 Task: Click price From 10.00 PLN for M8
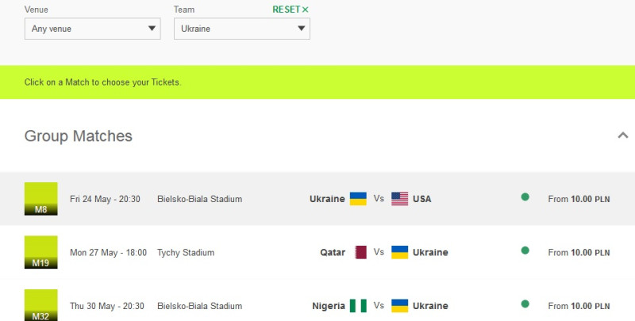click(579, 199)
